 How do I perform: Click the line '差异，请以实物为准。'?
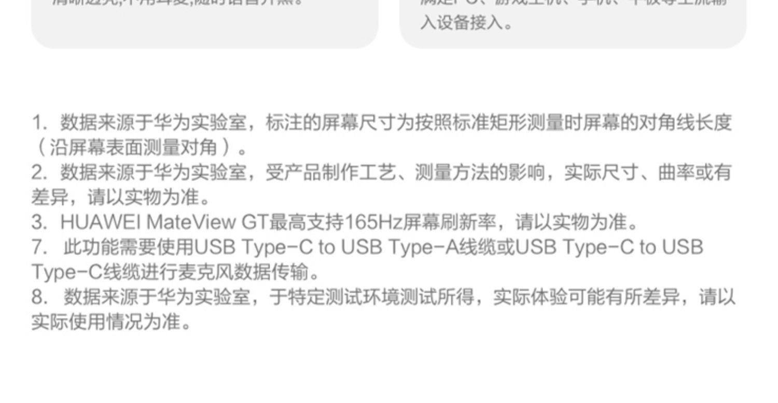[121, 197]
